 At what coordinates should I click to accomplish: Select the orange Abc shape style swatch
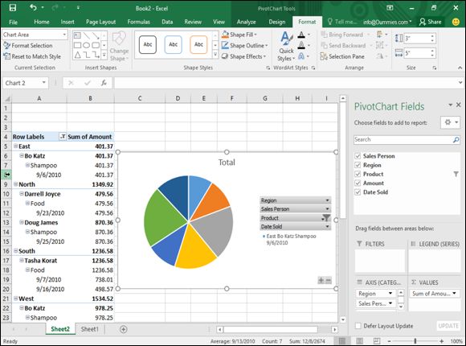[x=198, y=45]
